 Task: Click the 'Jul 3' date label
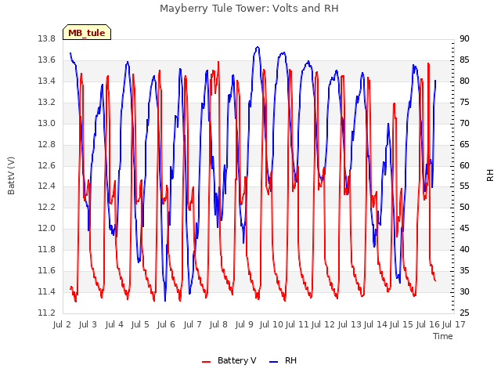pyautogui.click(x=88, y=324)
